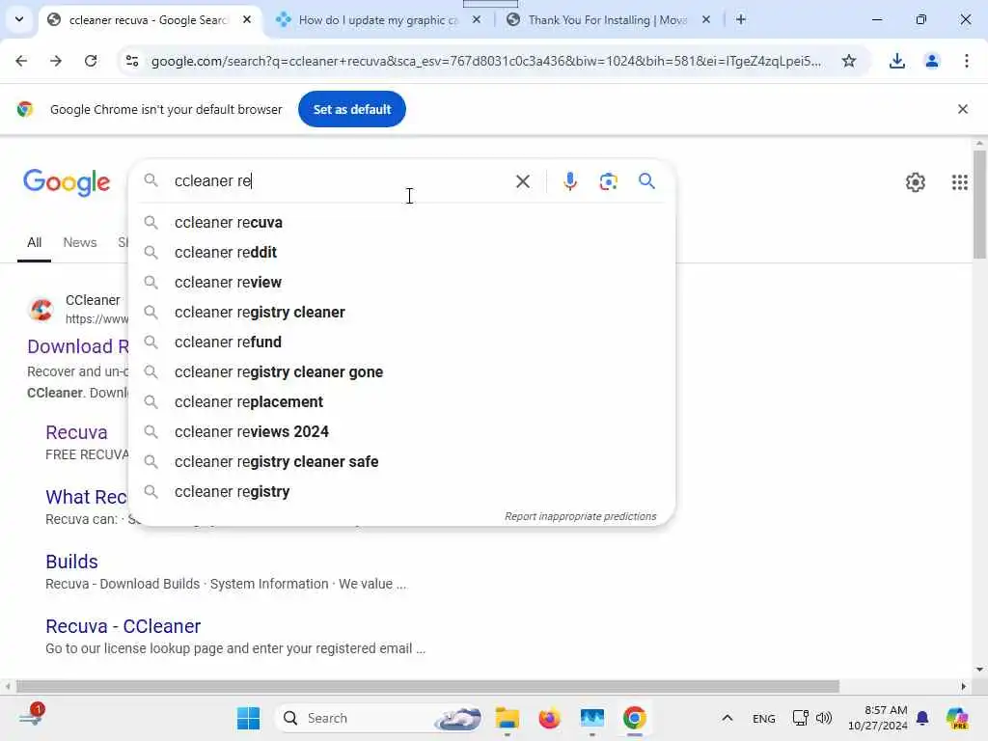Open the Recuva - CCleaner sitelink
This screenshot has height=741, width=988.
pos(123,626)
